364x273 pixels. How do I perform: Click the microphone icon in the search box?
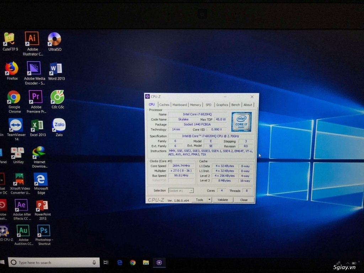(94, 262)
